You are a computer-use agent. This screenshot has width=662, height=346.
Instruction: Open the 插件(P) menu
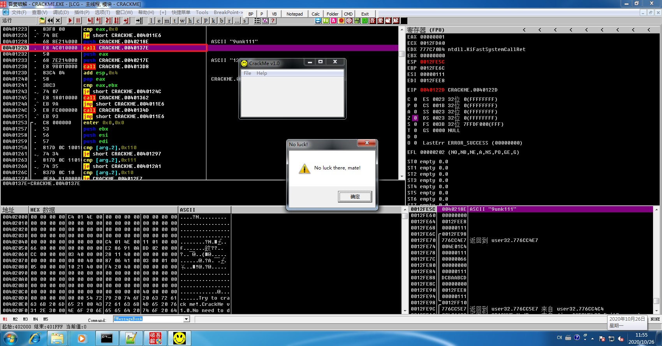[x=82, y=12]
